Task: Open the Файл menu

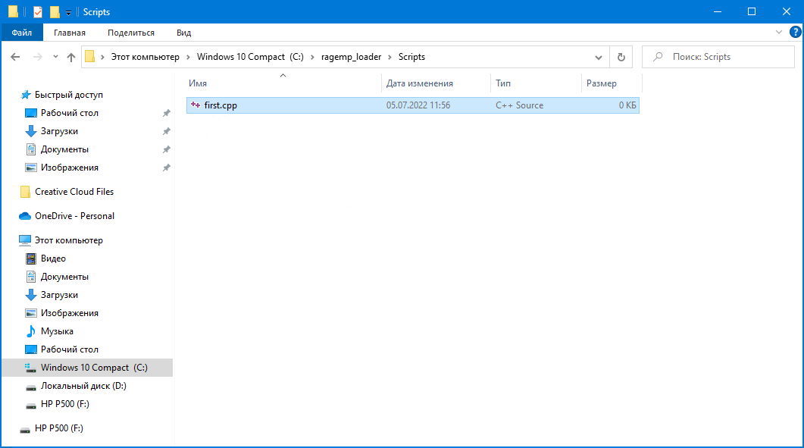Action: [x=21, y=33]
